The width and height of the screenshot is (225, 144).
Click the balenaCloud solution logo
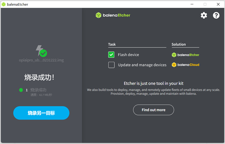click(185, 65)
